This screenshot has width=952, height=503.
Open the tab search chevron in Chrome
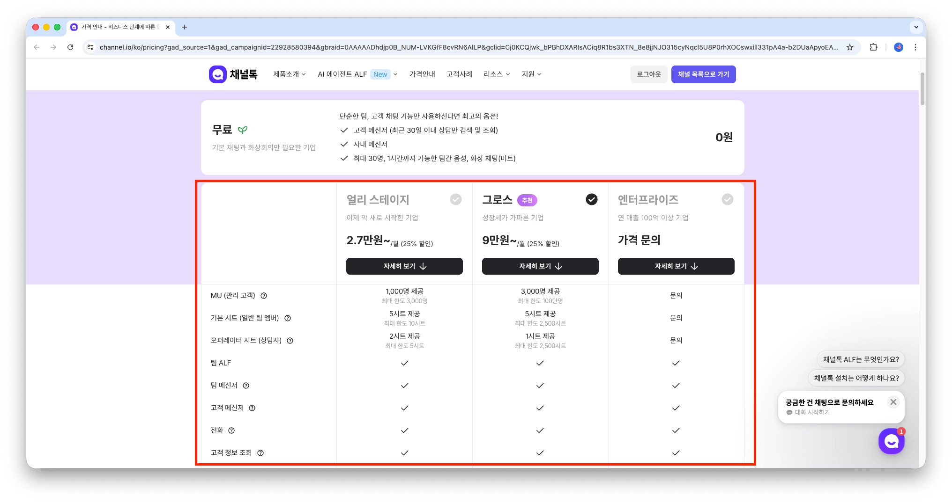[x=916, y=27]
